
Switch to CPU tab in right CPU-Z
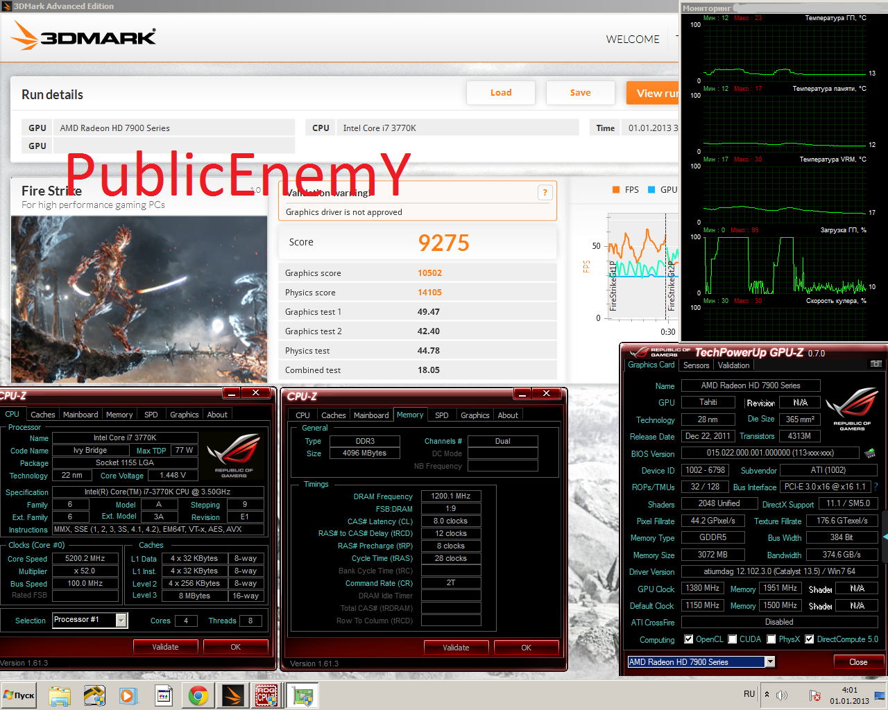click(x=303, y=415)
